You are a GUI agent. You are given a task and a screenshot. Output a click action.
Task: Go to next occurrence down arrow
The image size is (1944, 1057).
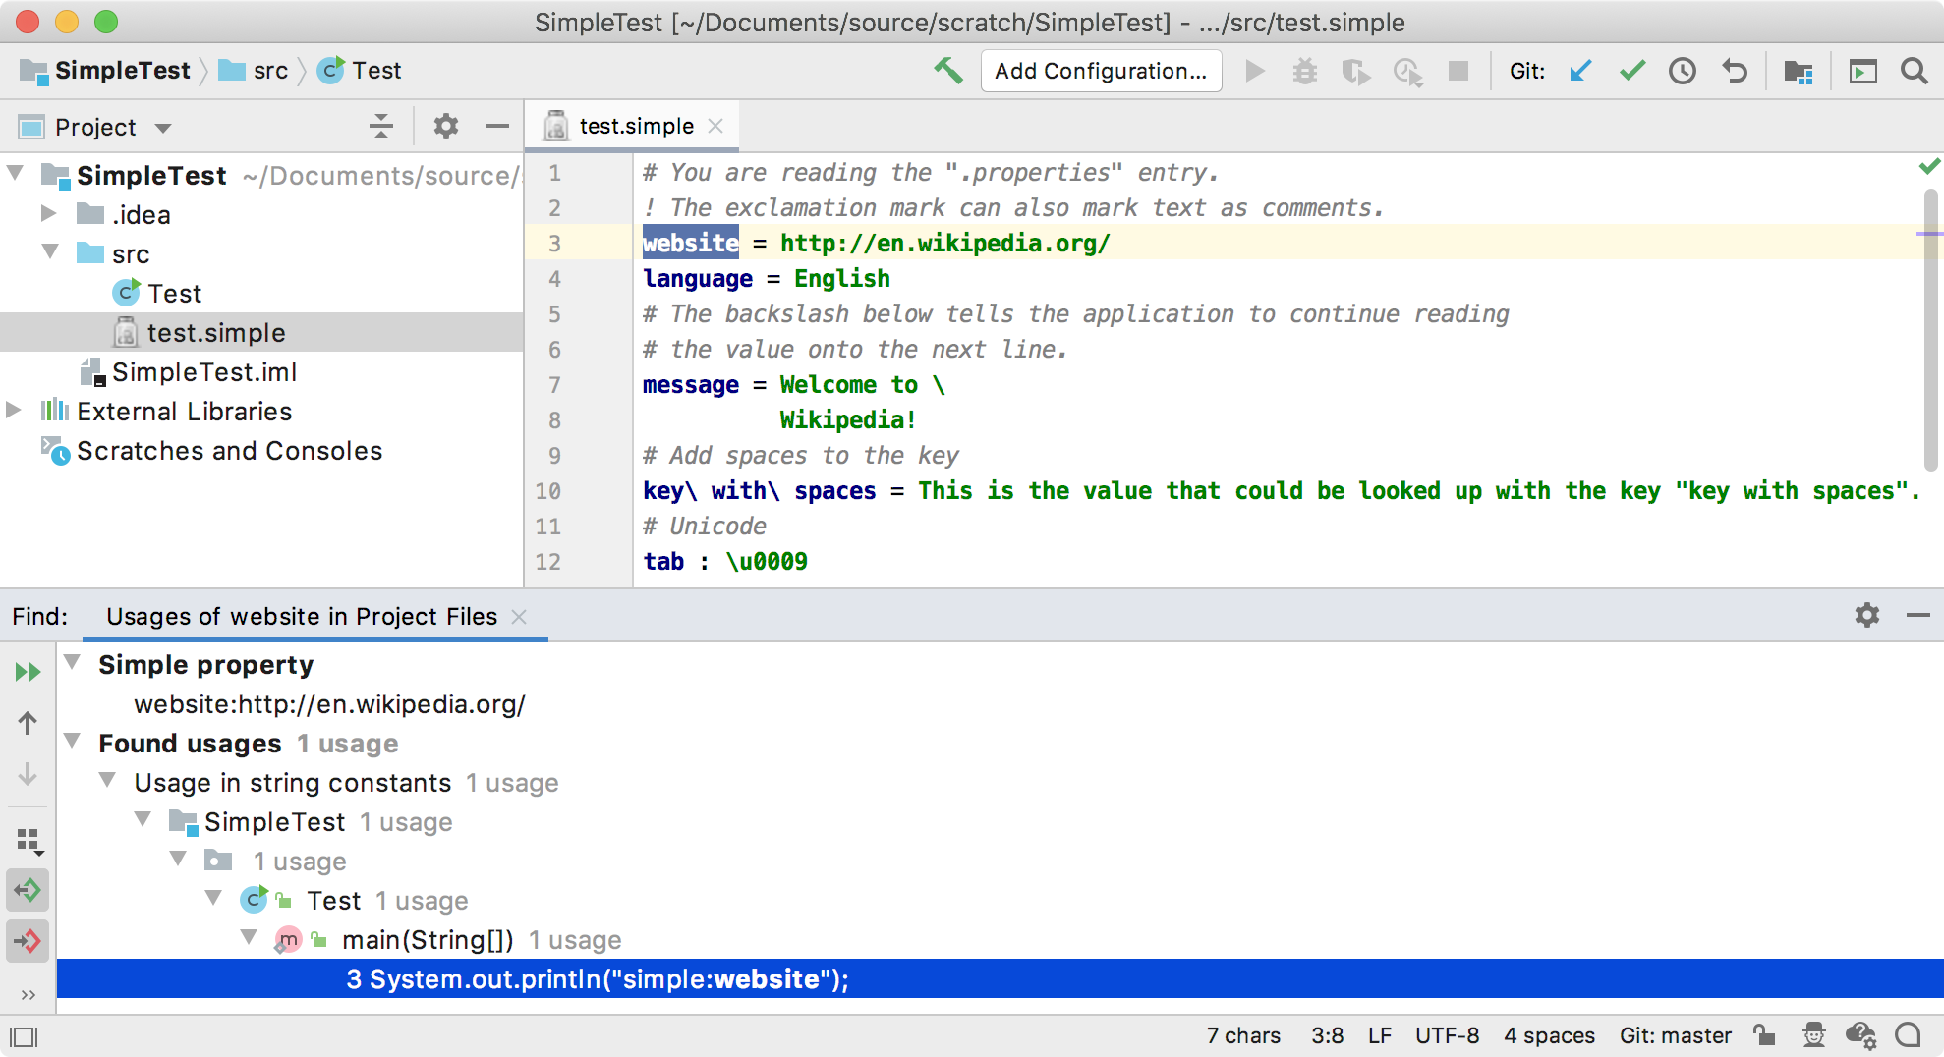(x=28, y=774)
